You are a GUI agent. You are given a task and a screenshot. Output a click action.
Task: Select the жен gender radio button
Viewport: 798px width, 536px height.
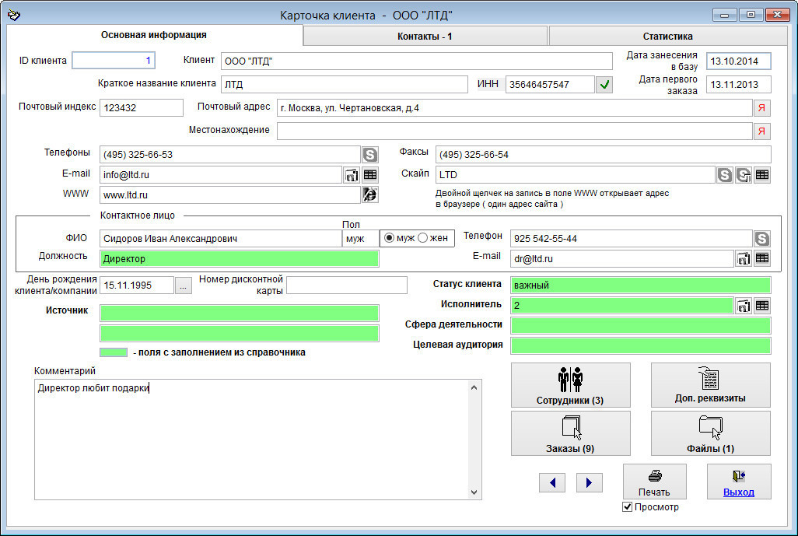point(423,238)
